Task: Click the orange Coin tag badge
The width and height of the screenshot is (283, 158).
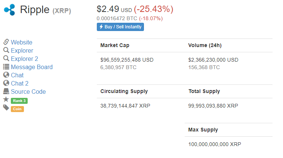Action: click(x=17, y=109)
